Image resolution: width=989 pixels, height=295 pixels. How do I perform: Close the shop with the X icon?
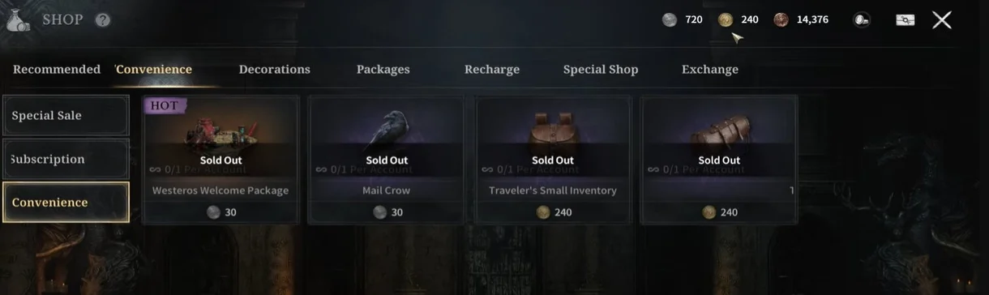(x=941, y=19)
